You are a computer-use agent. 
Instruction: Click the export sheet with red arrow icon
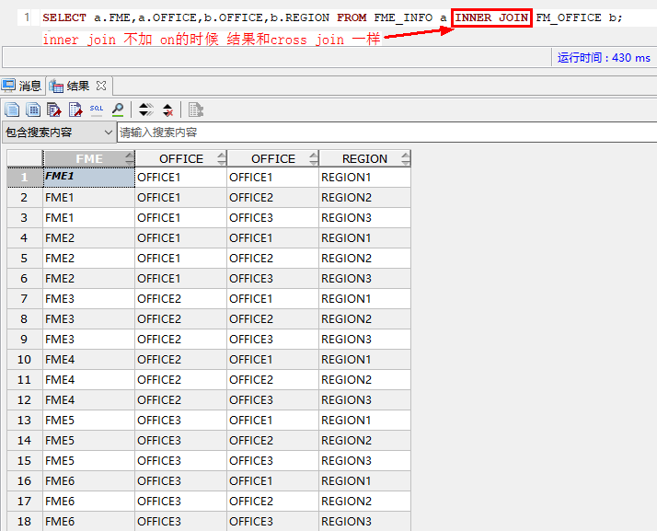click(x=75, y=110)
